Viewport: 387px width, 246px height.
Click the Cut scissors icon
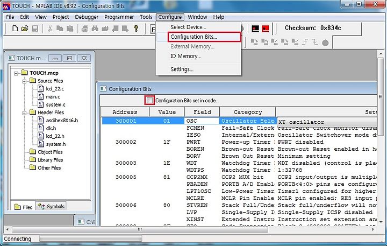pos(50,29)
